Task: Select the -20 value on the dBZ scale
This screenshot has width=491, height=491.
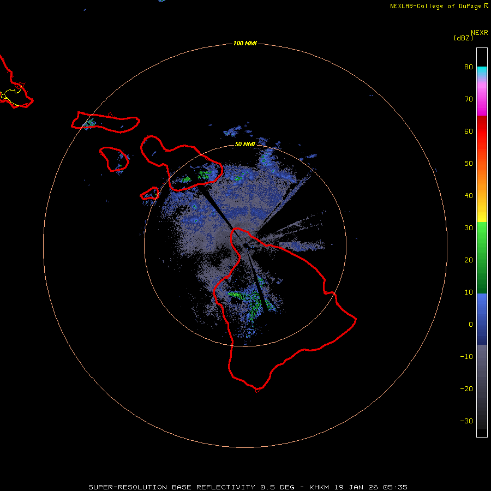Action: click(466, 389)
